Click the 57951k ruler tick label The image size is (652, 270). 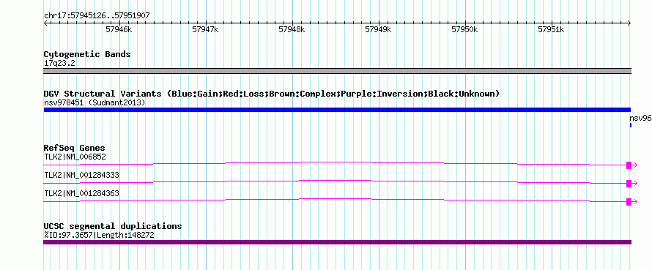pos(552,29)
